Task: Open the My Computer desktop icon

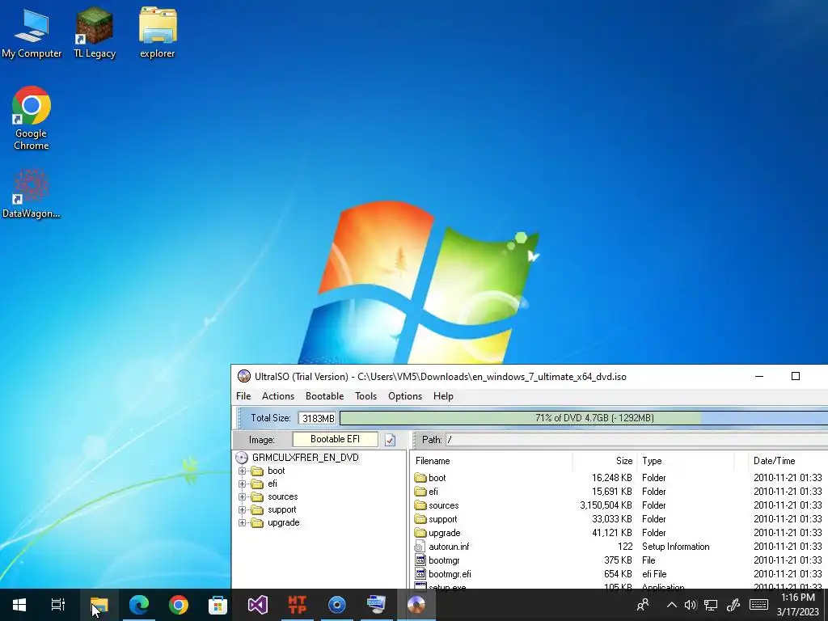Action: (x=32, y=33)
